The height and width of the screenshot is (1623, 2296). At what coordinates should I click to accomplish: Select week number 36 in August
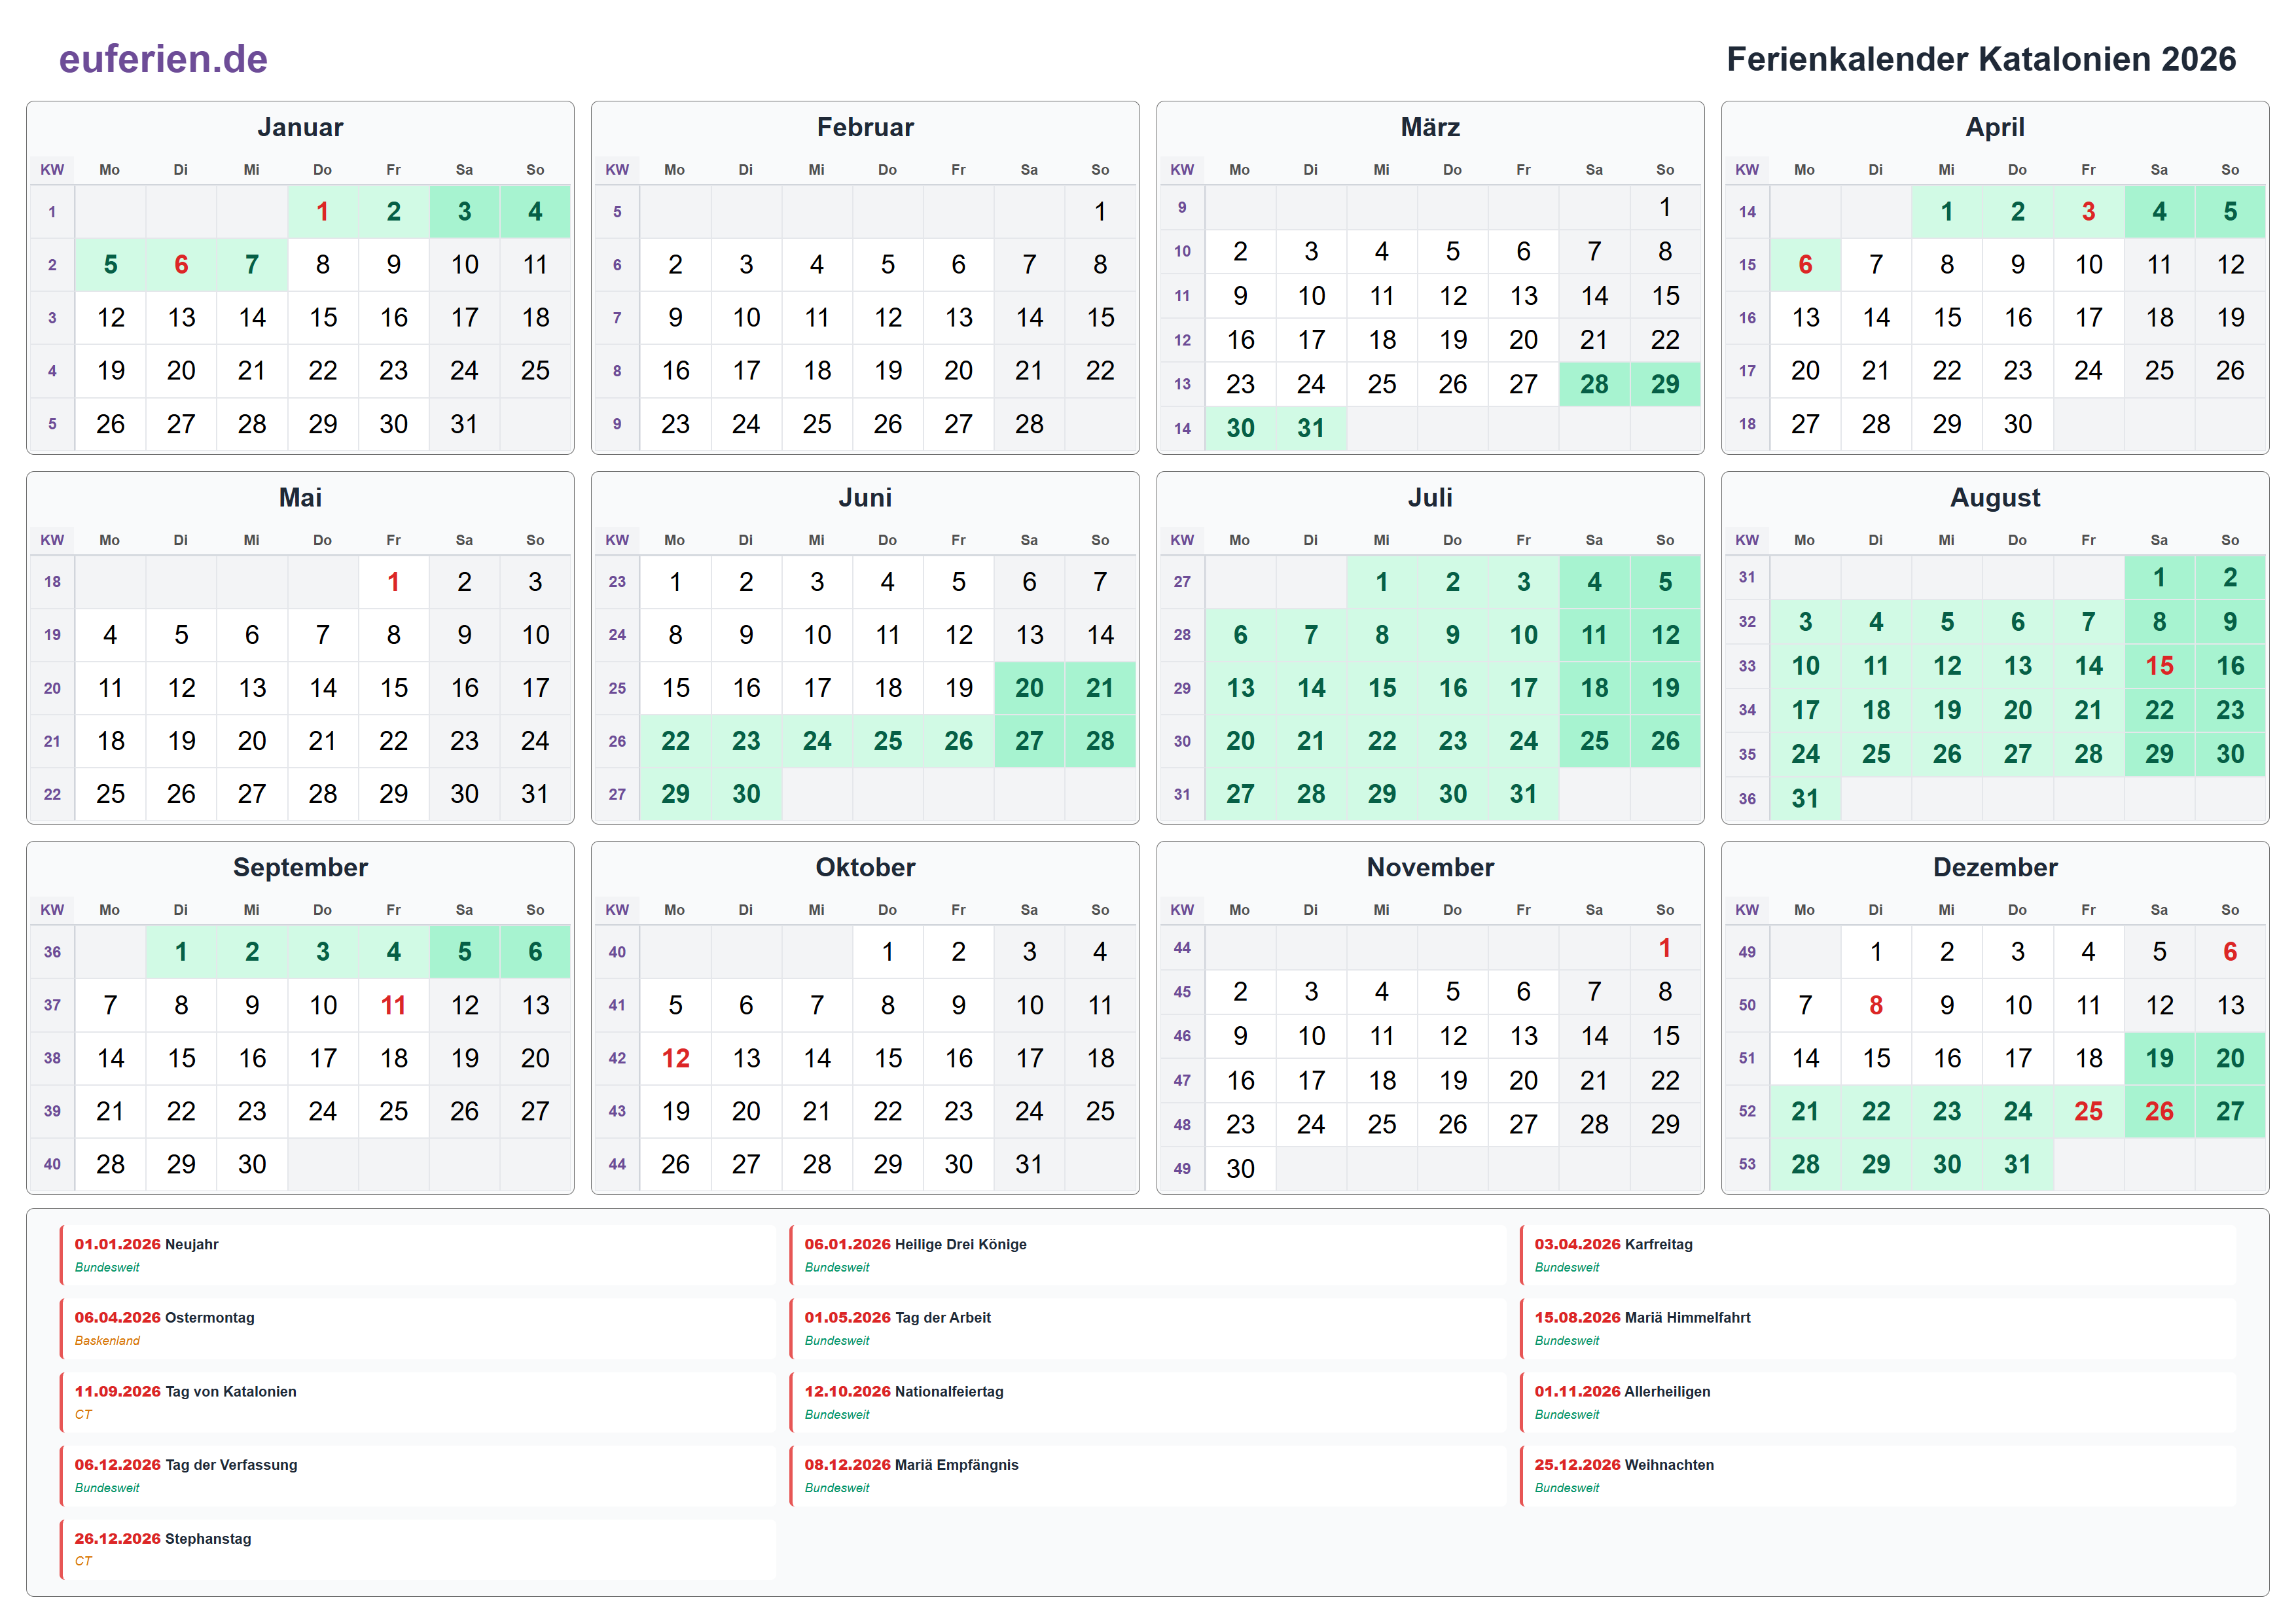1747,798
